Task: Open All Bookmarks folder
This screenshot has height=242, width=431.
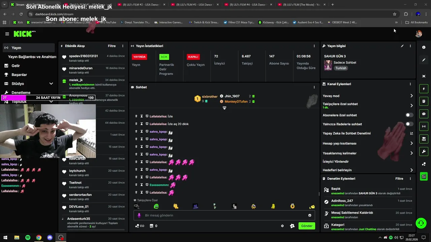Action: pyautogui.click(x=417, y=23)
